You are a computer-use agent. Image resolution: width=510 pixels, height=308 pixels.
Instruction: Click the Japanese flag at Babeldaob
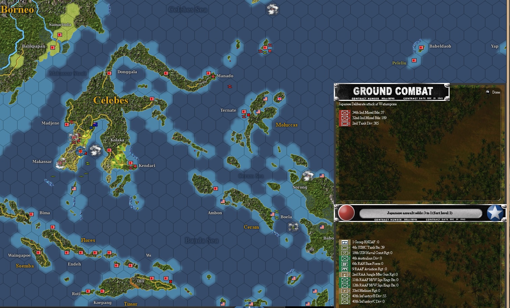coord(421,48)
